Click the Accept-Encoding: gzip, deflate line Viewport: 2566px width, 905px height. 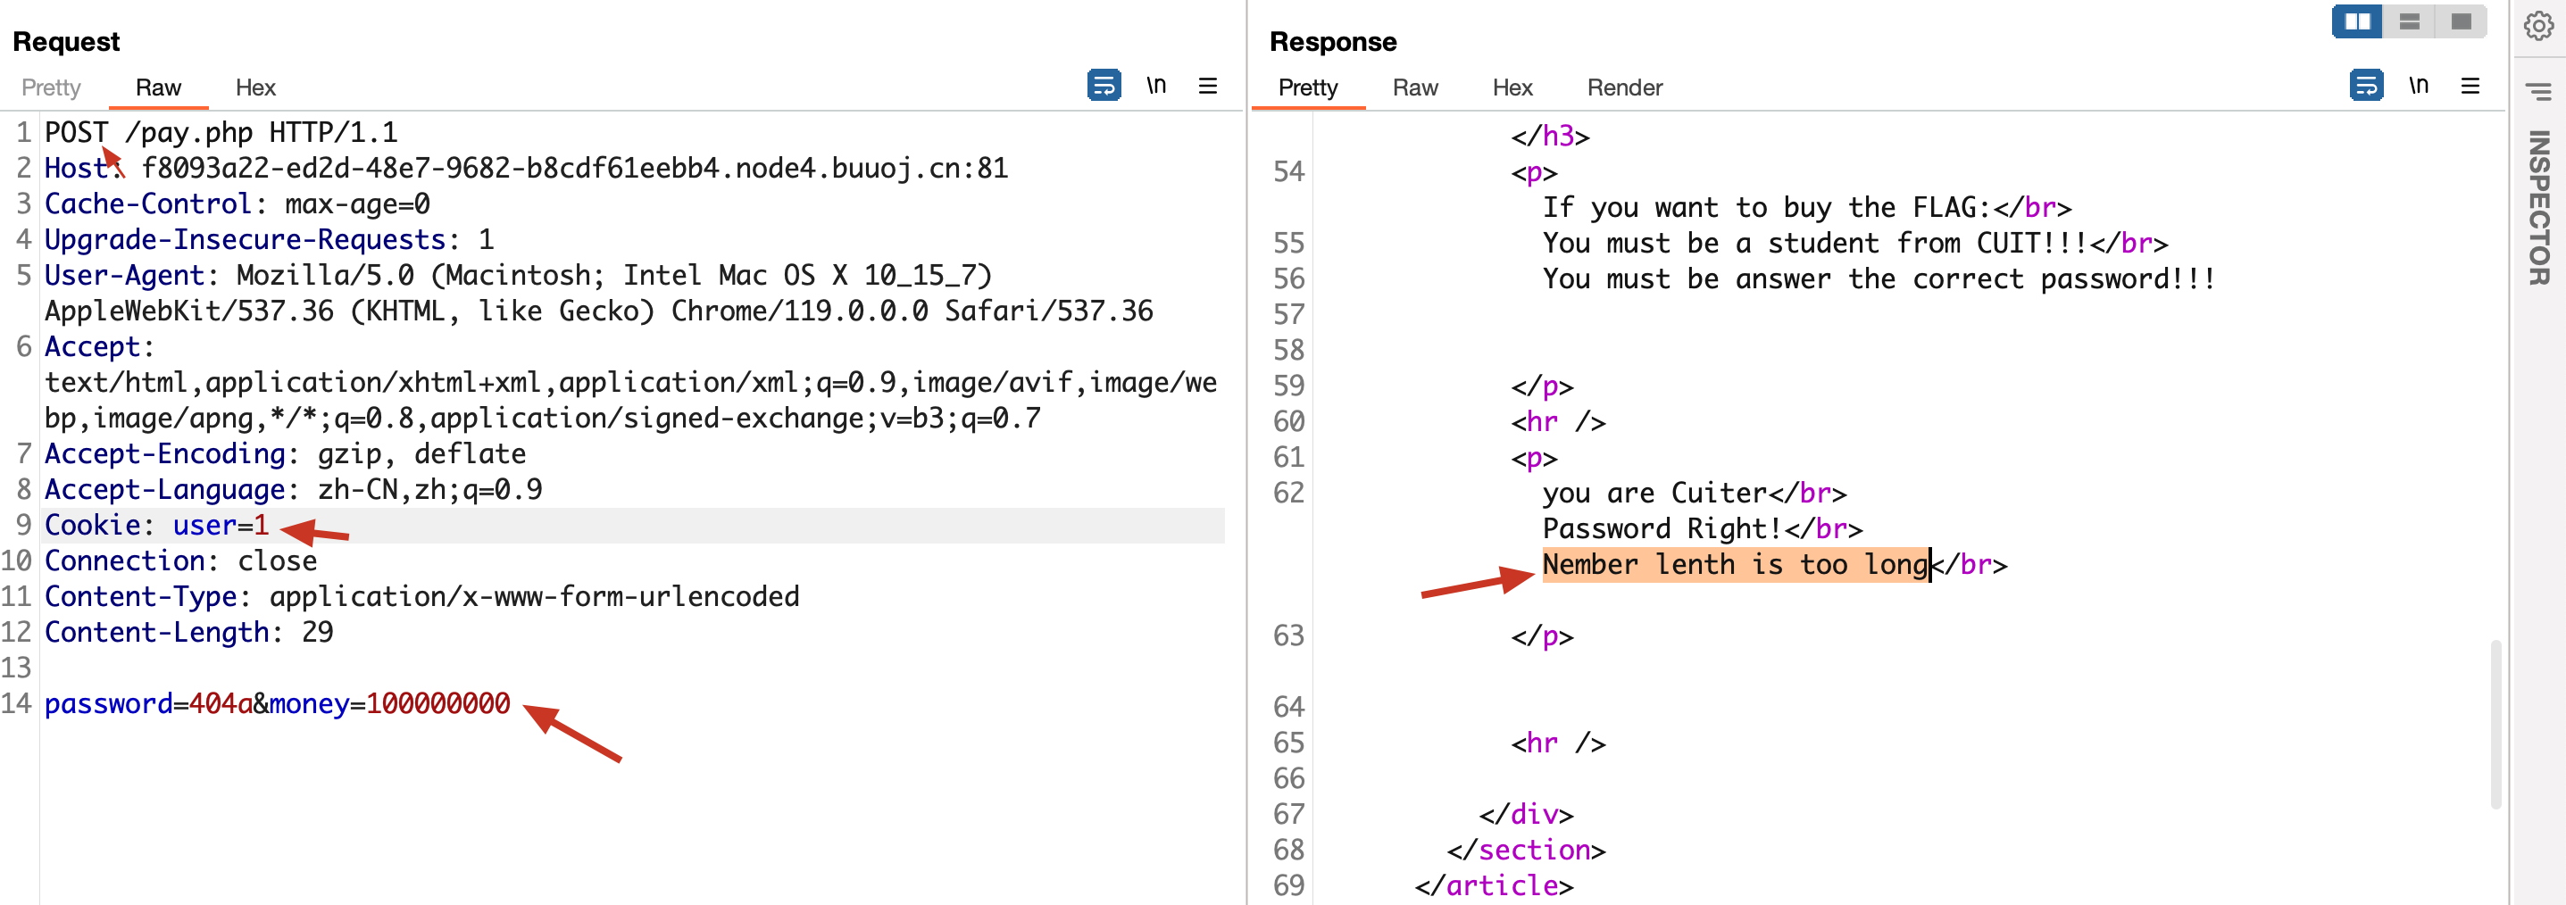(x=285, y=454)
